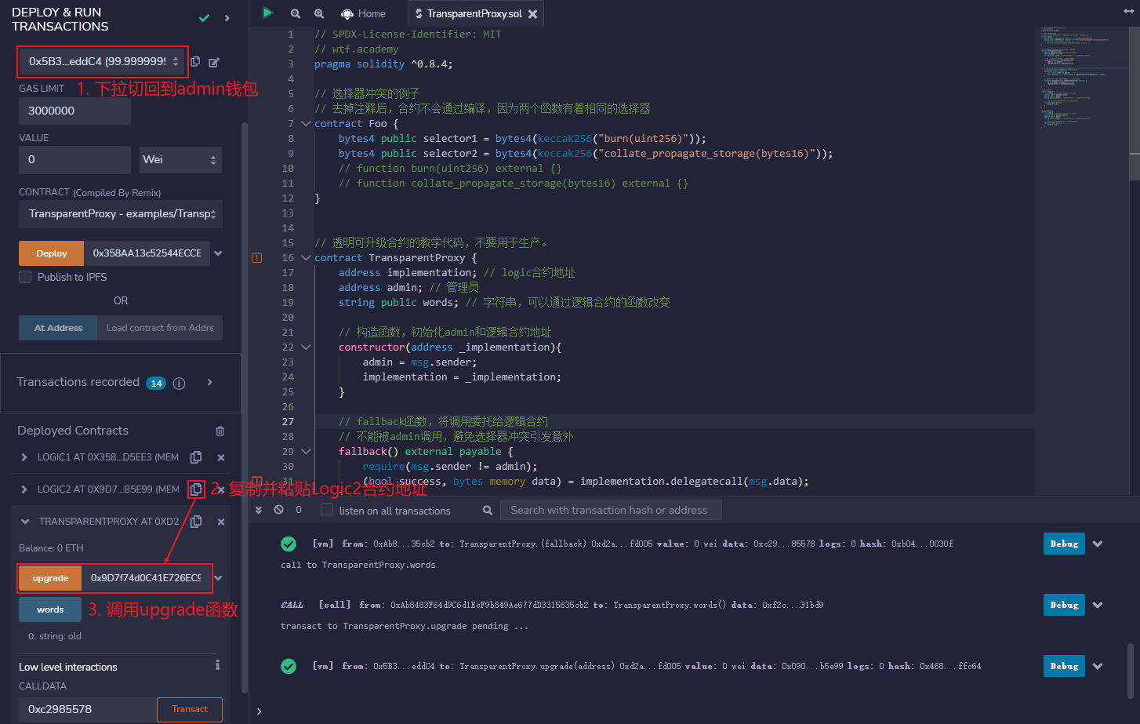Expand the fallback transaction details
The width and height of the screenshot is (1140, 724).
point(1098,544)
